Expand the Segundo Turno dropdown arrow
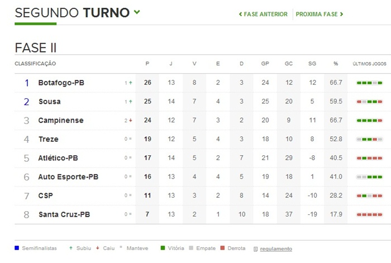 pos(137,12)
